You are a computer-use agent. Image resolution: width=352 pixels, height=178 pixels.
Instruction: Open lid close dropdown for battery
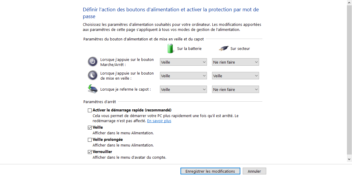tap(183, 89)
